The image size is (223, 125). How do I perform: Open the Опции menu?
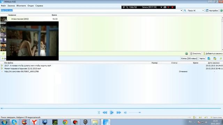pos(31,6)
